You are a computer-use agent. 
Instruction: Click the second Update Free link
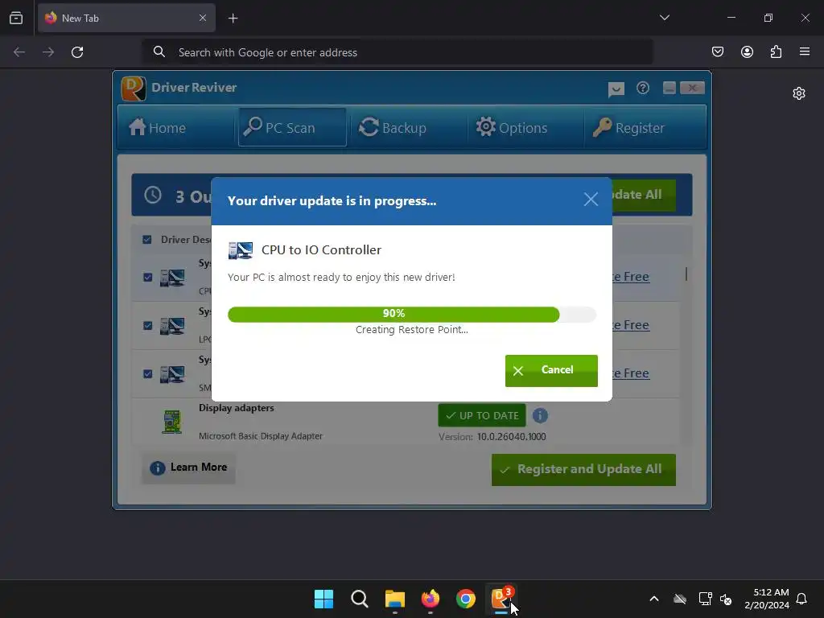coord(631,325)
